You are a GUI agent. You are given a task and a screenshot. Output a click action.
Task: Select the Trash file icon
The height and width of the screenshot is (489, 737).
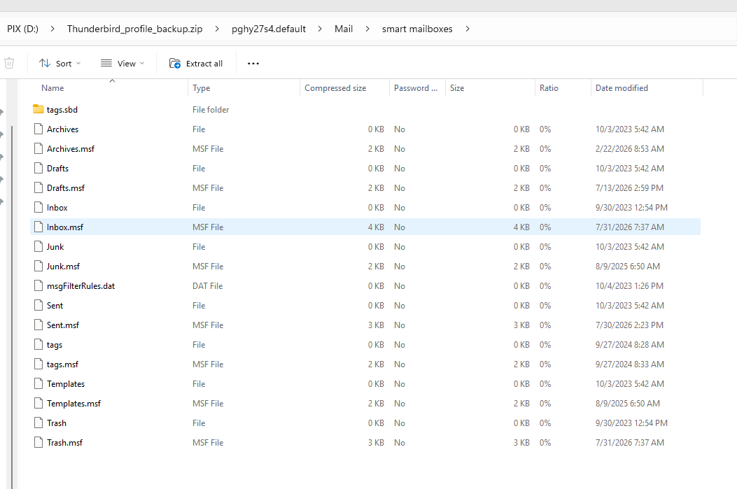tap(38, 423)
